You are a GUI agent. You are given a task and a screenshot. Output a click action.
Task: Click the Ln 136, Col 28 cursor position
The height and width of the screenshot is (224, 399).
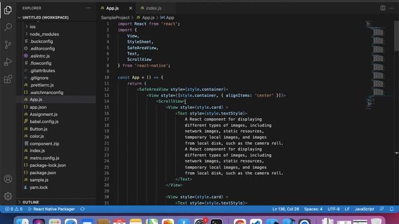coord(286,209)
